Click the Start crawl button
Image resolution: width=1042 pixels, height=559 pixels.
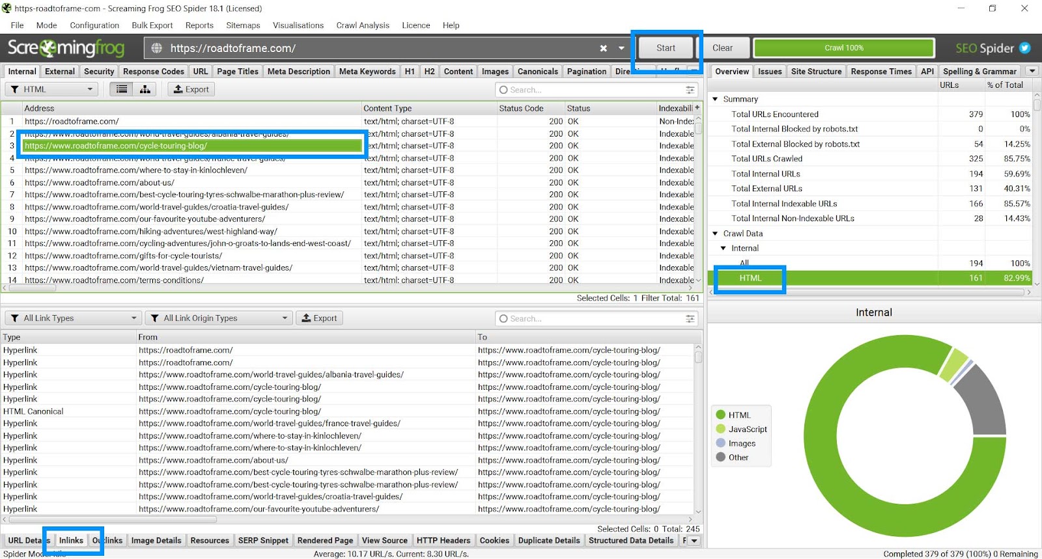pos(666,48)
